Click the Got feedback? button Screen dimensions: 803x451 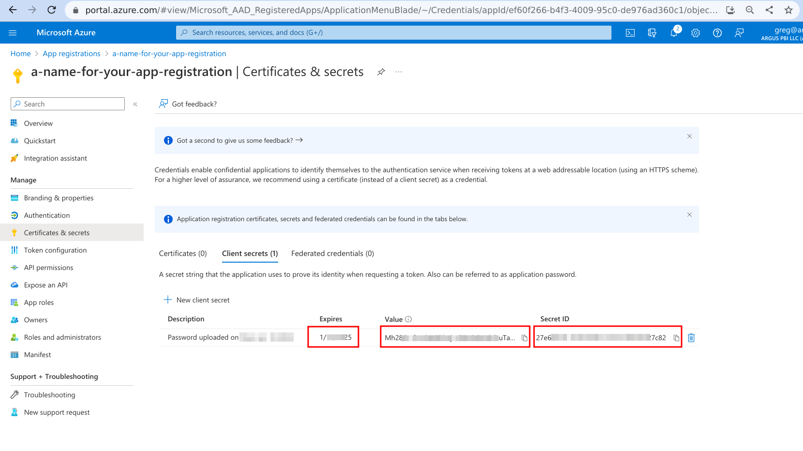188,104
